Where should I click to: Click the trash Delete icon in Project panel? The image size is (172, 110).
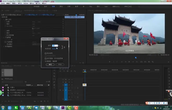(48, 101)
